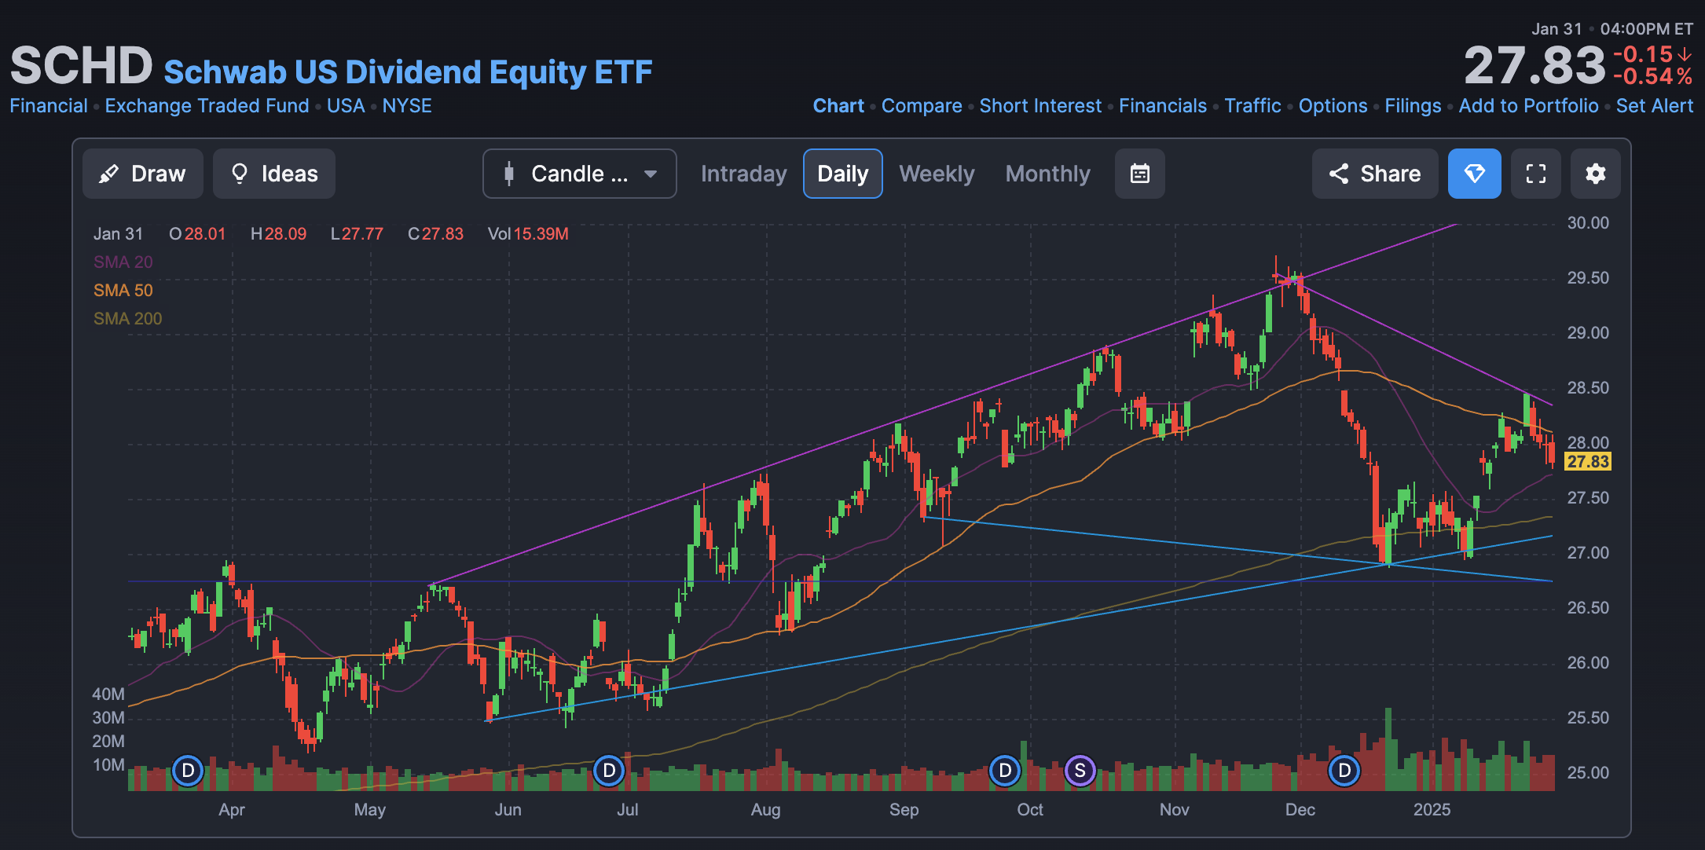Click the blue diamond premium icon
The height and width of the screenshot is (850, 1705).
click(x=1474, y=174)
